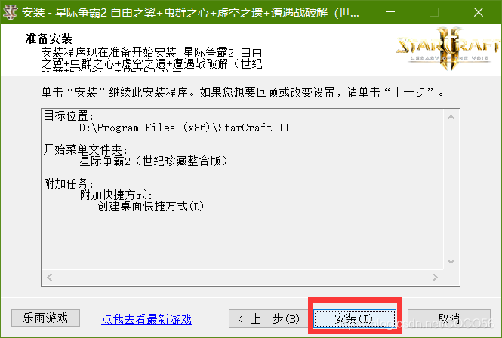Open the 乐雨游戏 button
502x338 pixels.
[45, 318]
